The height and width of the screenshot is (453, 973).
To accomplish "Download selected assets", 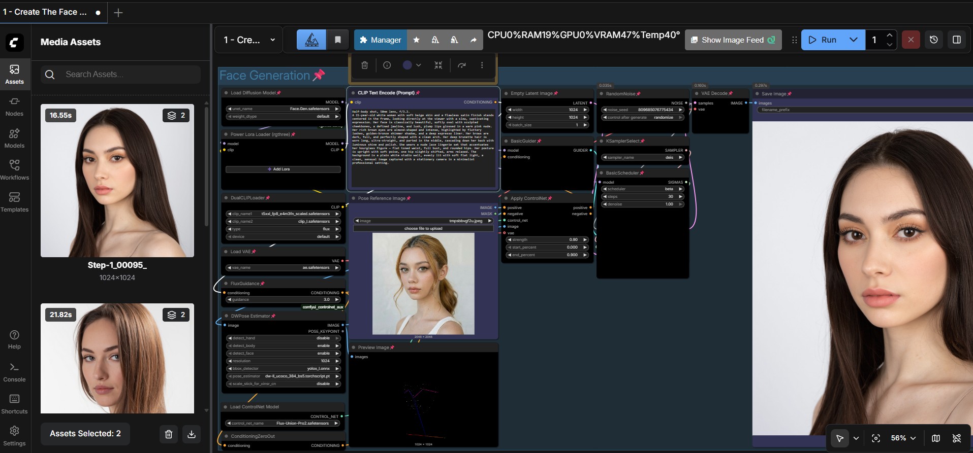I will click(192, 434).
